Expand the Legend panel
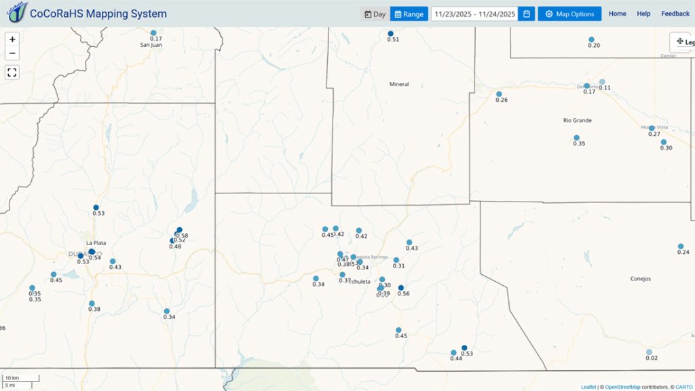Viewport: 695px width, 391px height. (x=683, y=42)
